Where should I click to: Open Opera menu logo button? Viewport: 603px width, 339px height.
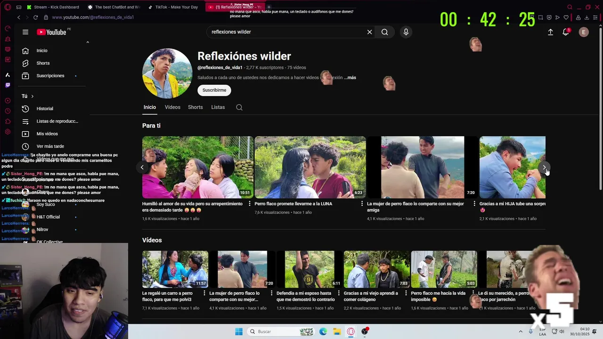tap(7, 7)
